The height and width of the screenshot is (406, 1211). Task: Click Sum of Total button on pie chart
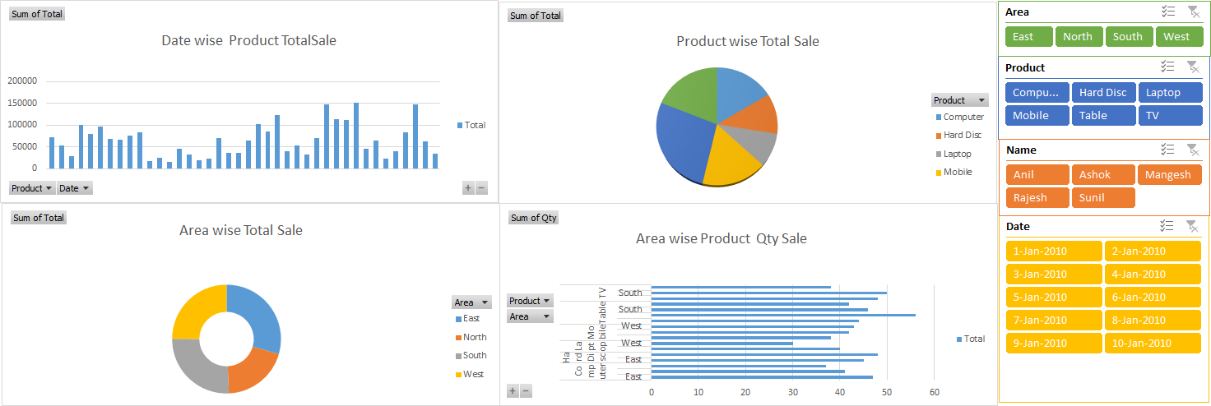(535, 16)
